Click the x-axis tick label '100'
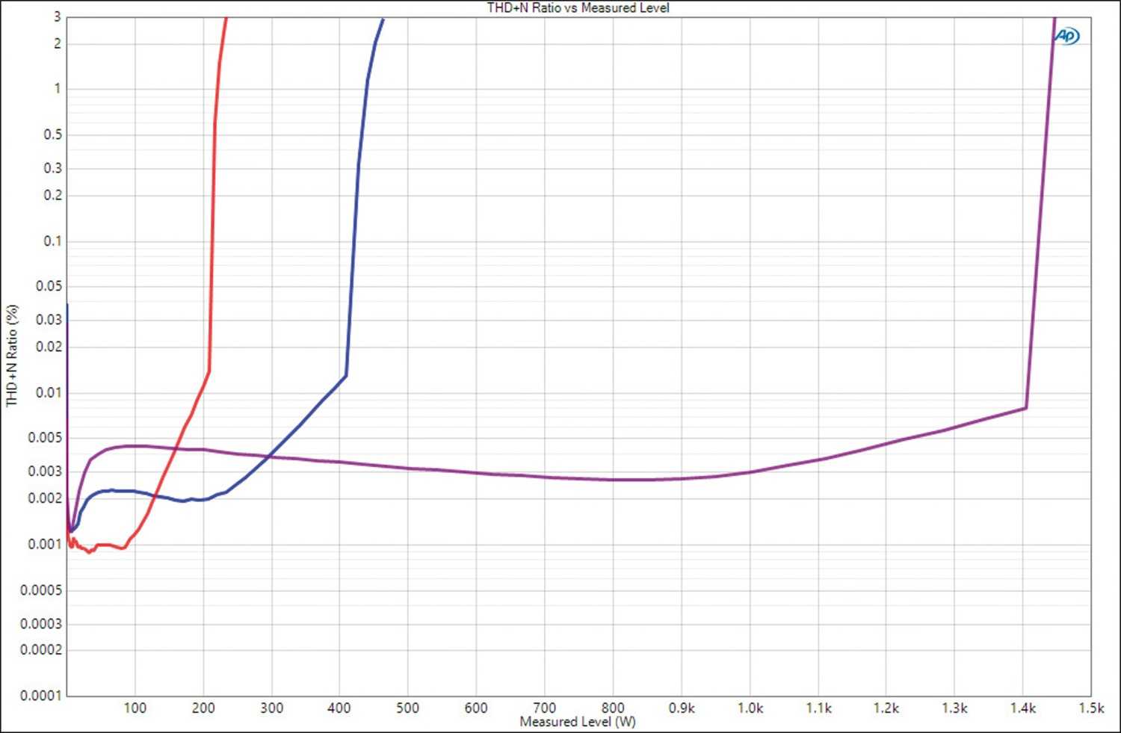 pos(135,708)
